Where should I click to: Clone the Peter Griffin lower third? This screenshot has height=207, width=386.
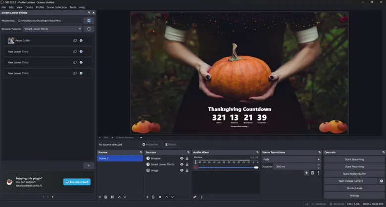pos(75,41)
